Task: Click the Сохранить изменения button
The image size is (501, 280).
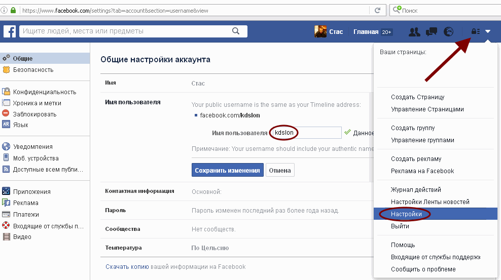Action: coord(228,170)
